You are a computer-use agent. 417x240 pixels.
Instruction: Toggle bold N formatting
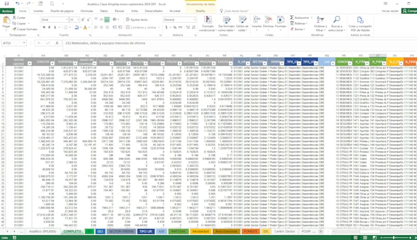[x=44, y=27]
